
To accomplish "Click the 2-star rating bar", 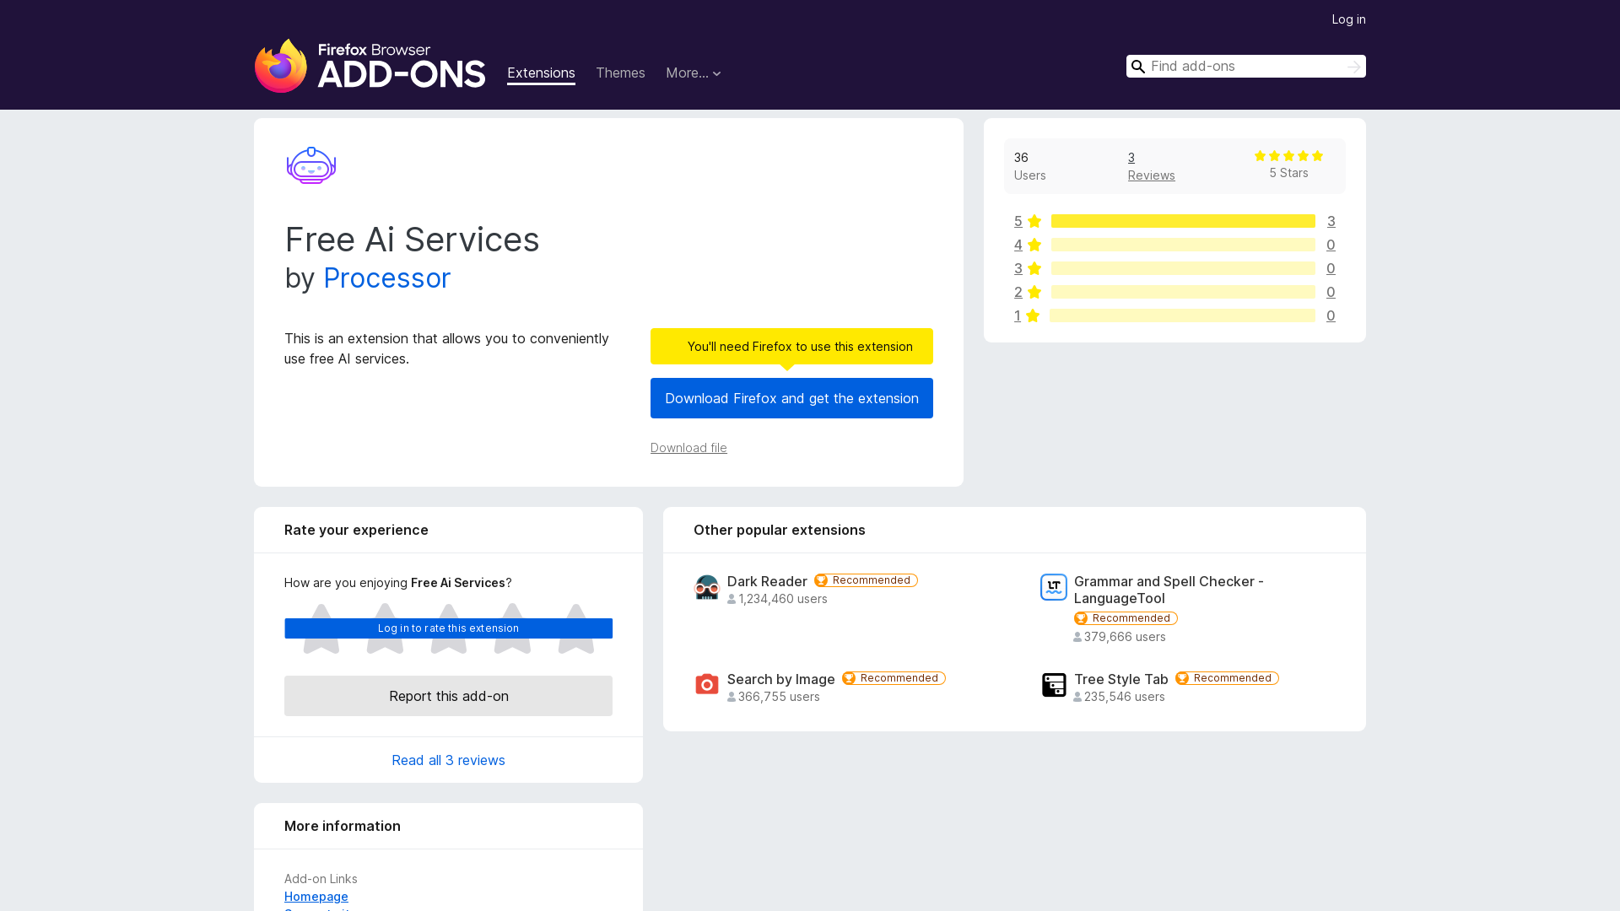I will click(1183, 292).
